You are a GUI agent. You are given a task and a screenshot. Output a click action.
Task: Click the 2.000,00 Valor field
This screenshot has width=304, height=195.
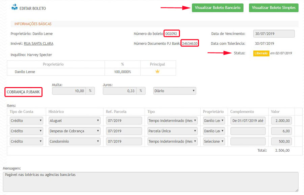281,121
